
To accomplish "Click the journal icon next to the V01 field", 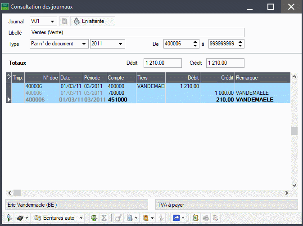I will click(x=64, y=21).
